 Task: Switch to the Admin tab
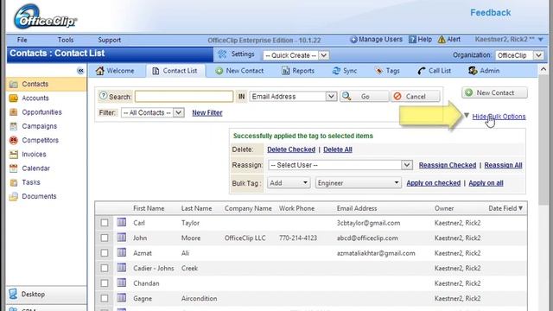(484, 71)
